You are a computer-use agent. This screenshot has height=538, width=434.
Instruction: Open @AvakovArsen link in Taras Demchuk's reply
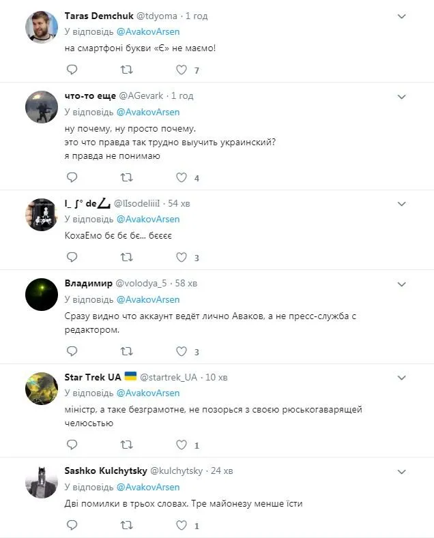pyautogui.click(x=148, y=31)
